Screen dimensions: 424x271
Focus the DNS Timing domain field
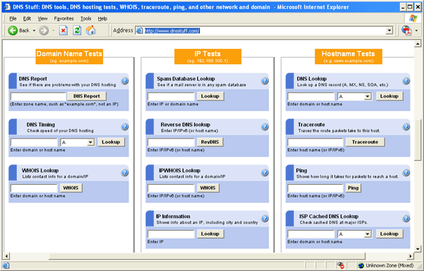click(x=34, y=143)
